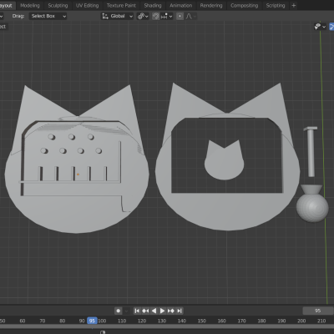Click frame 150 on the timeline ruler

point(201,321)
